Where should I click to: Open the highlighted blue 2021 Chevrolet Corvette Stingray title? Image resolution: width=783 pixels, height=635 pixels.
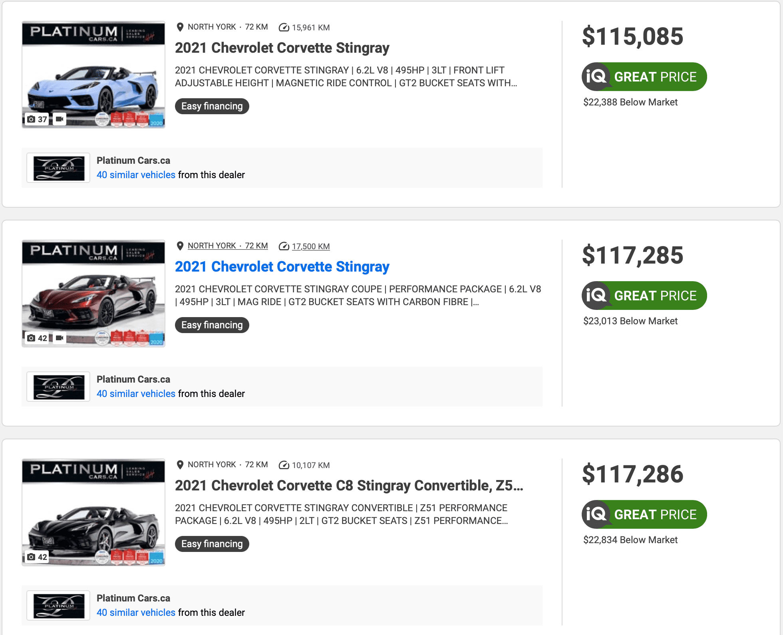tap(282, 267)
